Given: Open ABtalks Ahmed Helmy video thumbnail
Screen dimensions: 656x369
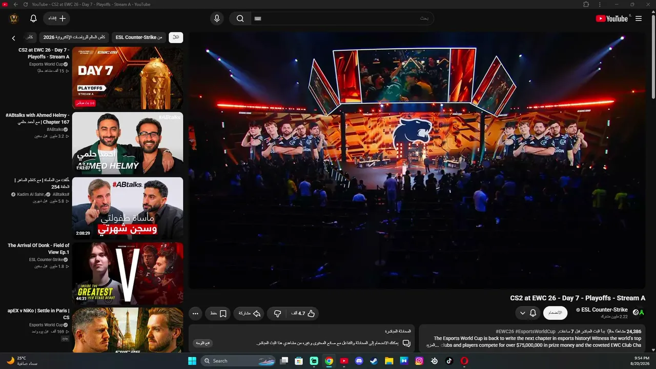Looking at the screenshot, I should coord(128,143).
